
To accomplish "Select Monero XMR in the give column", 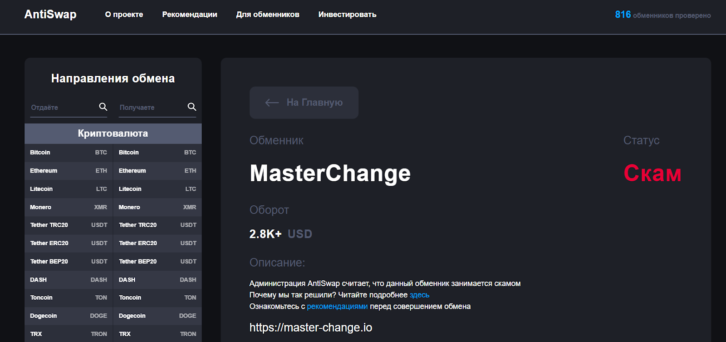I will (69, 207).
